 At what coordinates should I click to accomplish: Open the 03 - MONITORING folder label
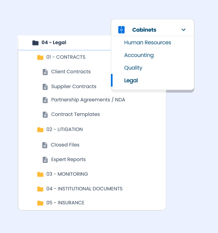pyautogui.click(x=67, y=174)
